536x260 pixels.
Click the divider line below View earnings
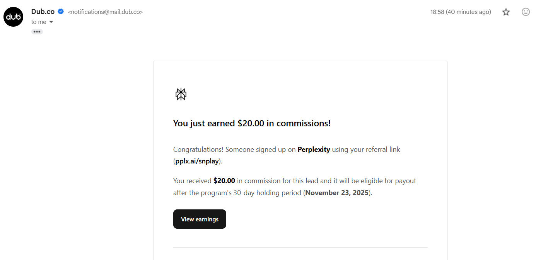pyautogui.click(x=300, y=247)
